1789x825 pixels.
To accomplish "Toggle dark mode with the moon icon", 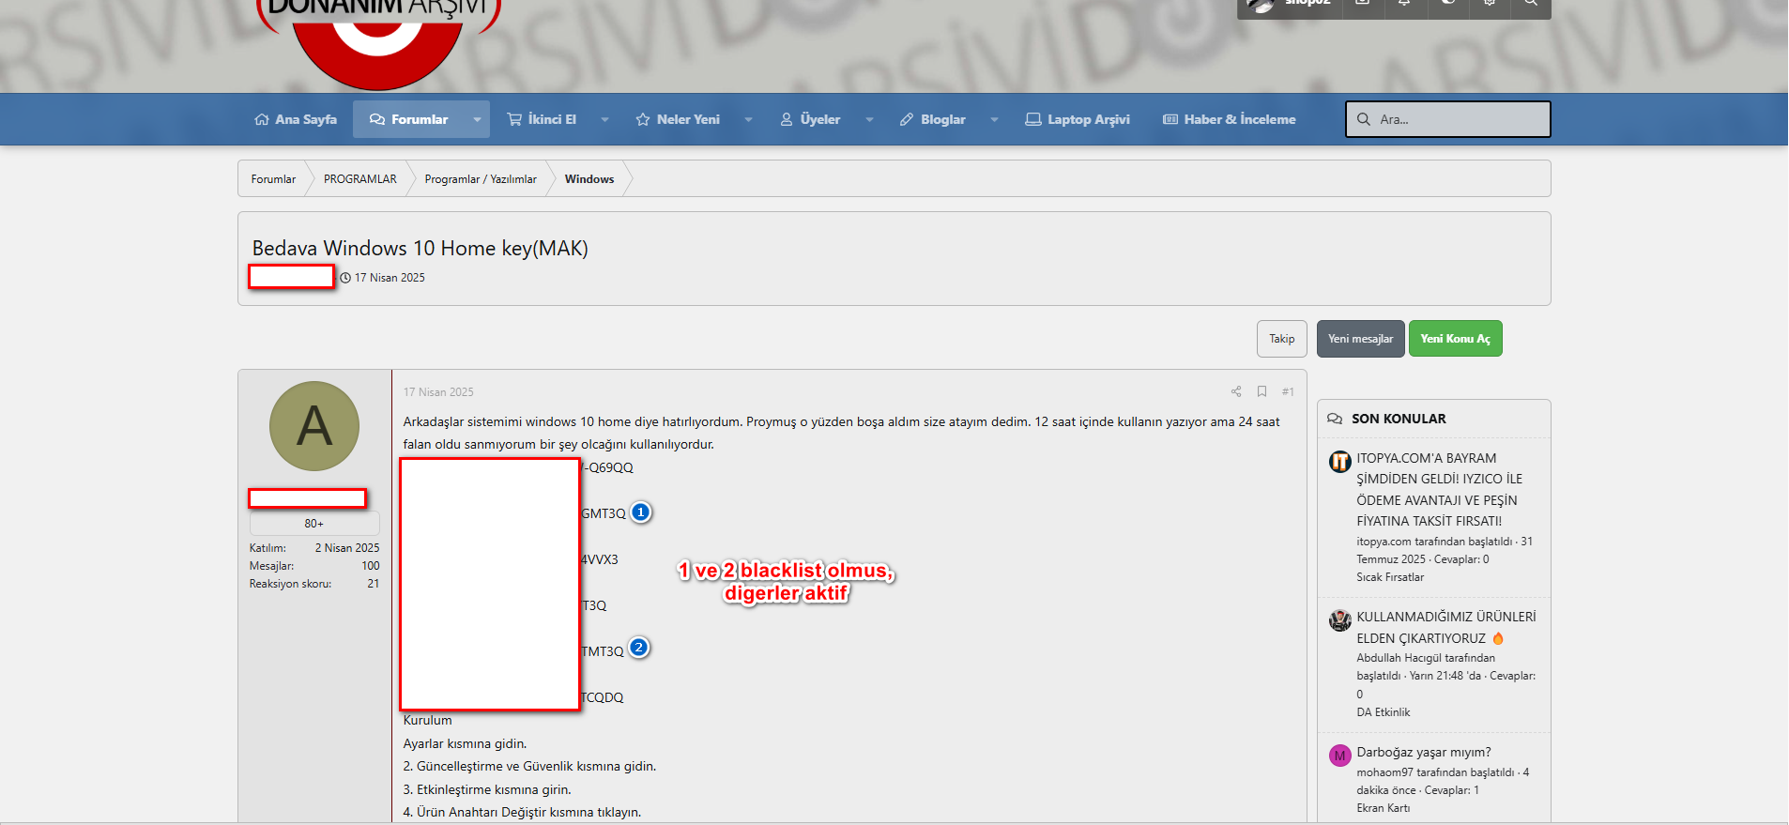I will coord(1448,4).
